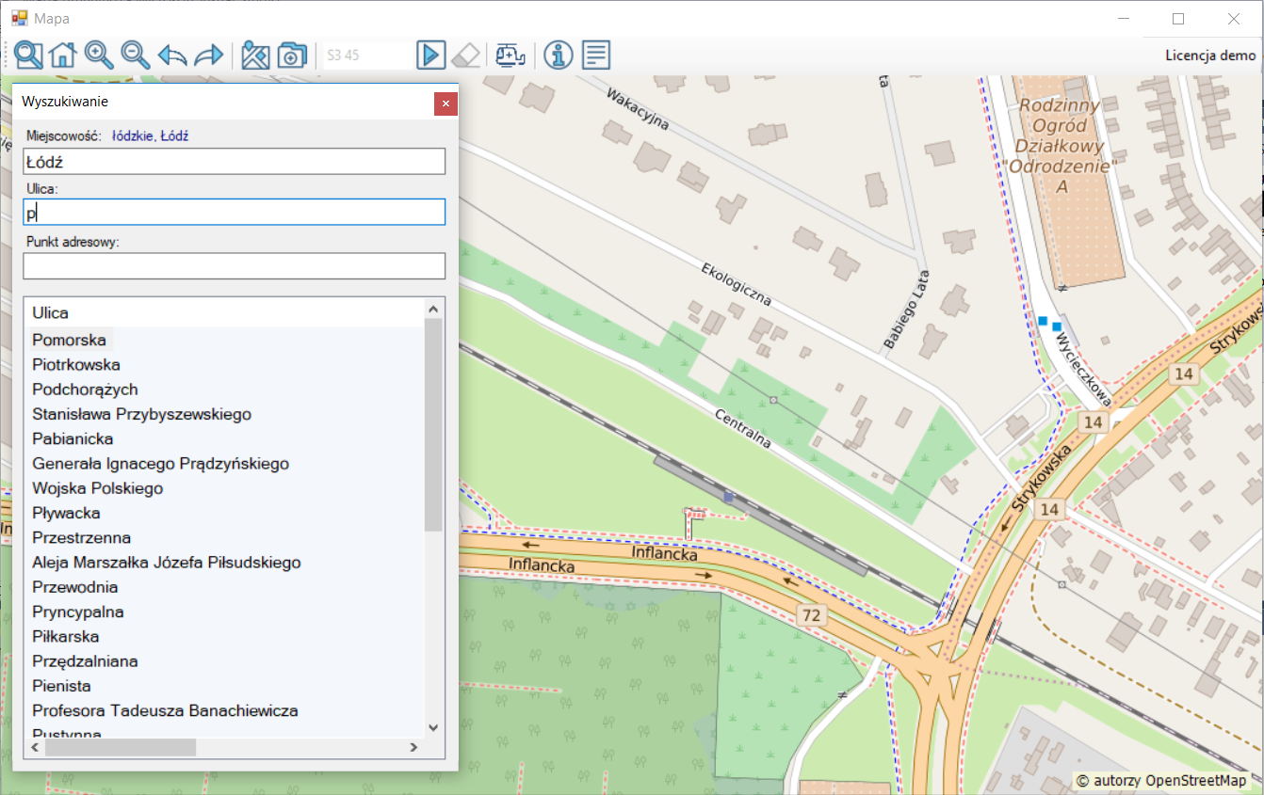Maximize the Mapa window
The height and width of the screenshot is (795, 1264).
[x=1178, y=18]
